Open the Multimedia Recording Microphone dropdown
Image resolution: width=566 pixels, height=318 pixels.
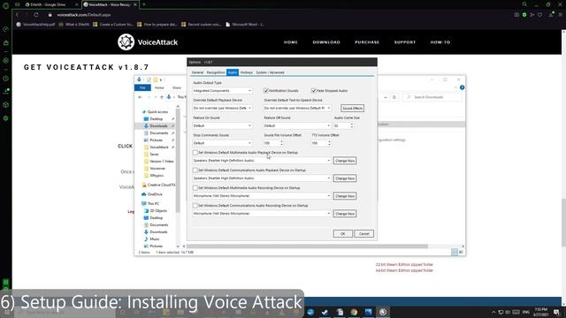262,196
